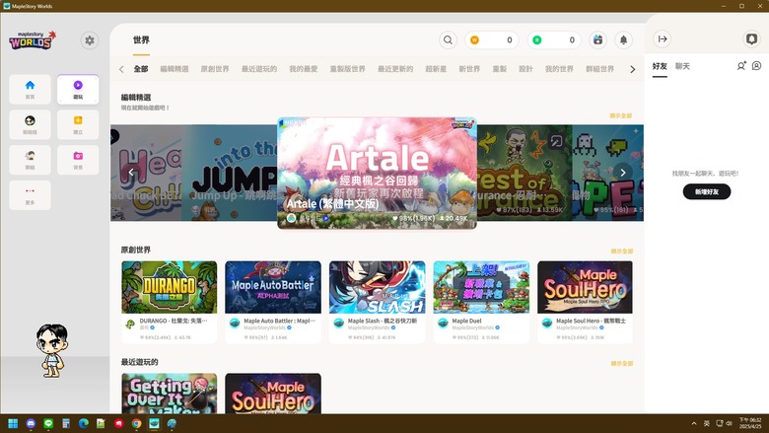Image resolution: width=769 pixels, height=433 pixels.
Task: Open the Maple Auto Battler world card
Action: pos(273,302)
